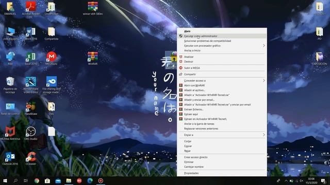Choose Extraer en Activador W1nR4R Tecnet\
Viewport: 330px width, 185px height.
pos(222,119)
